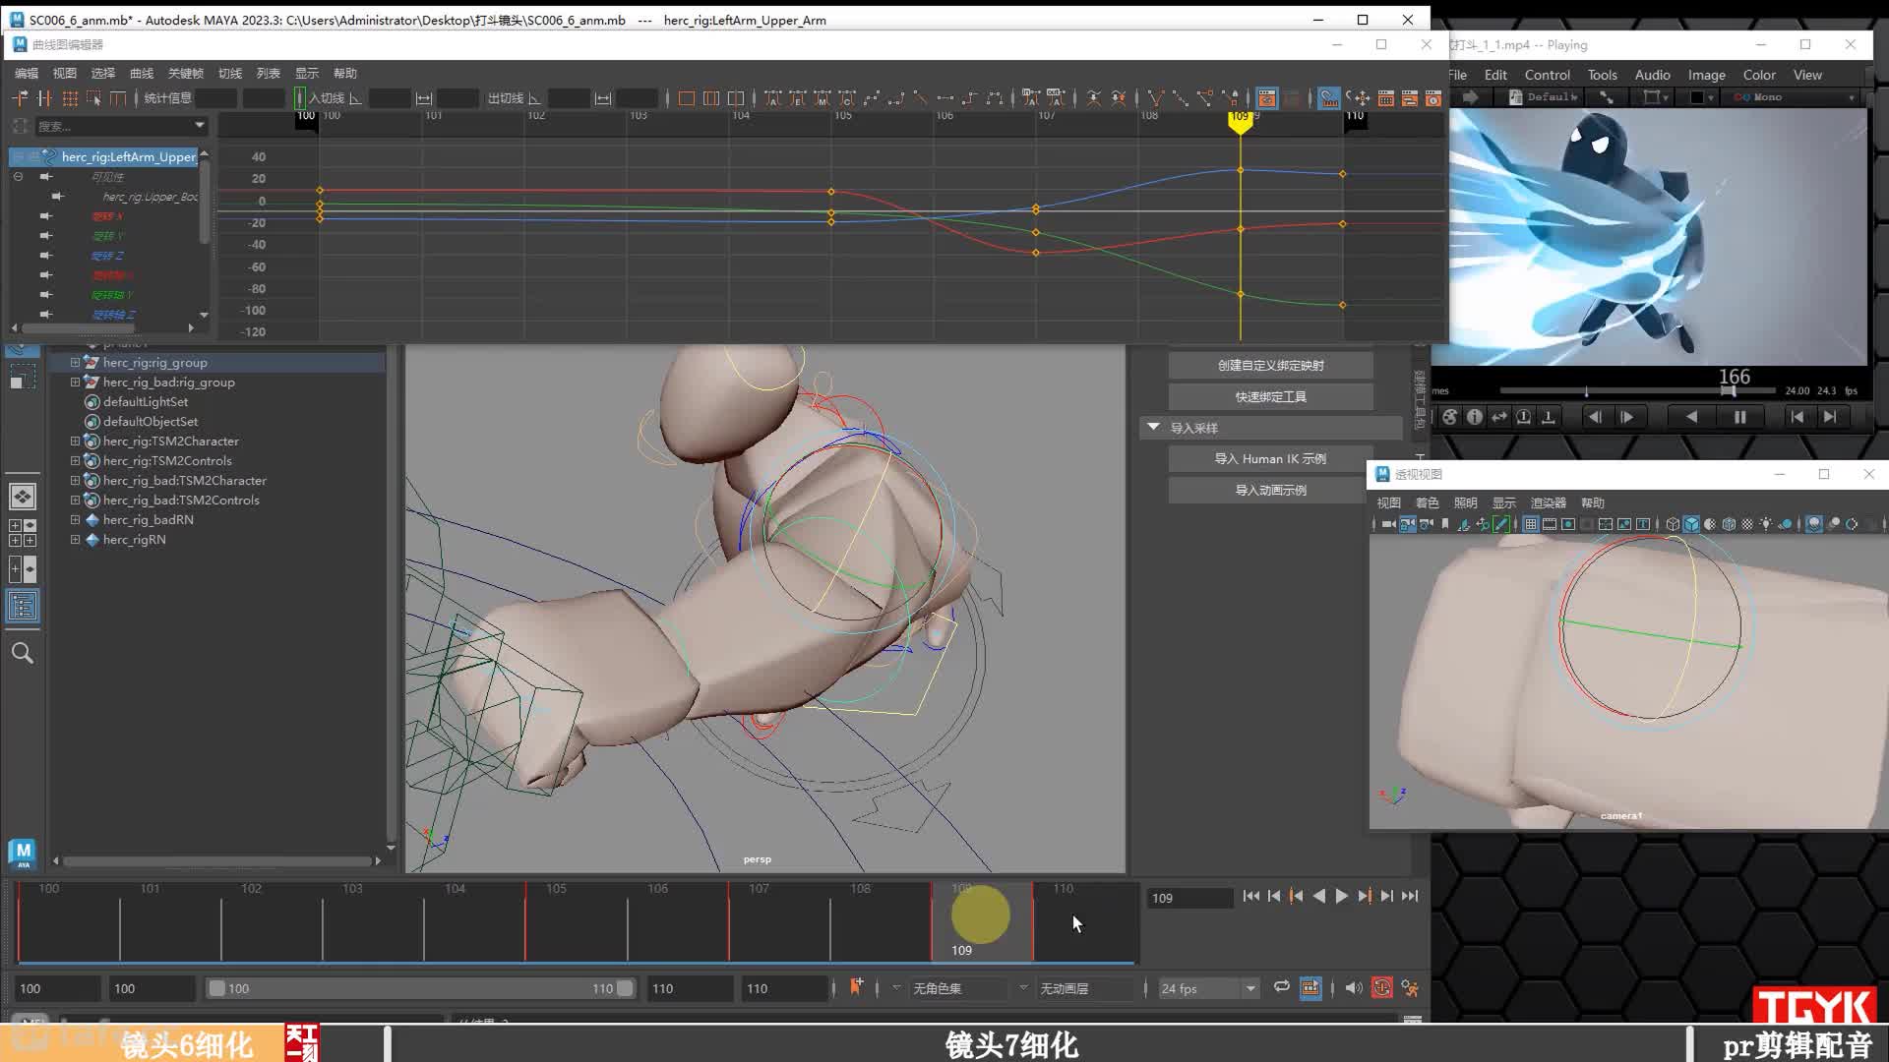Apply auto tangents to selected keys
The image size is (1889, 1062).
(773, 98)
